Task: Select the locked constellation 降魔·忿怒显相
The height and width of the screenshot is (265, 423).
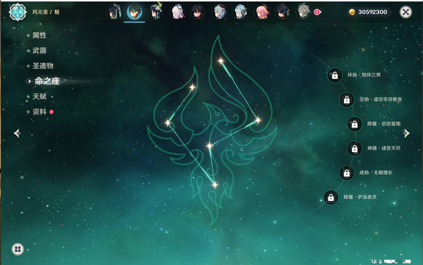Action: (354, 124)
